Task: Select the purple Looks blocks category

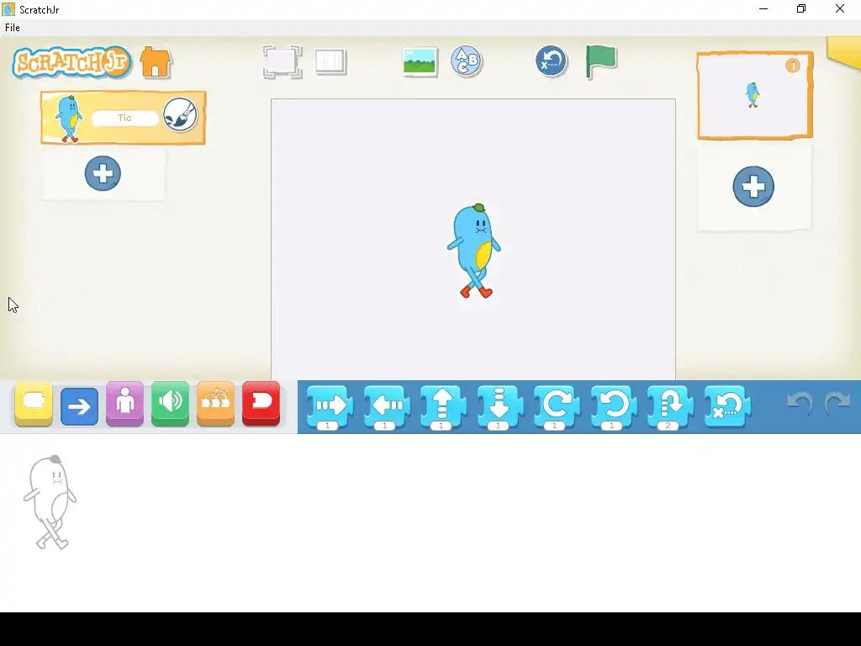Action: pyautogui.click(x=124, y=404)
